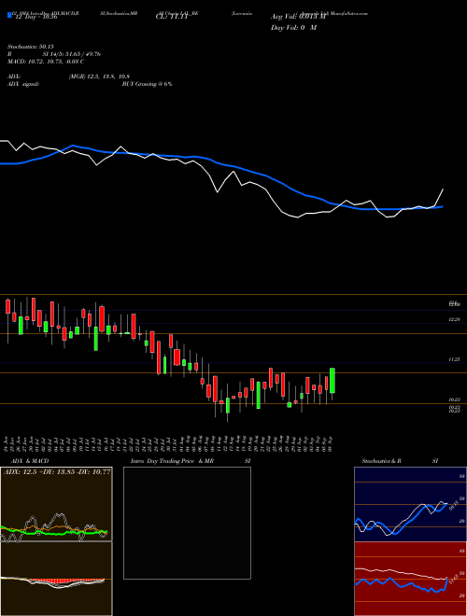Click the 'MACD: 10.72, 10.75' values line
Viewport: 467px width, 616px height.
[x=46, y=62]
